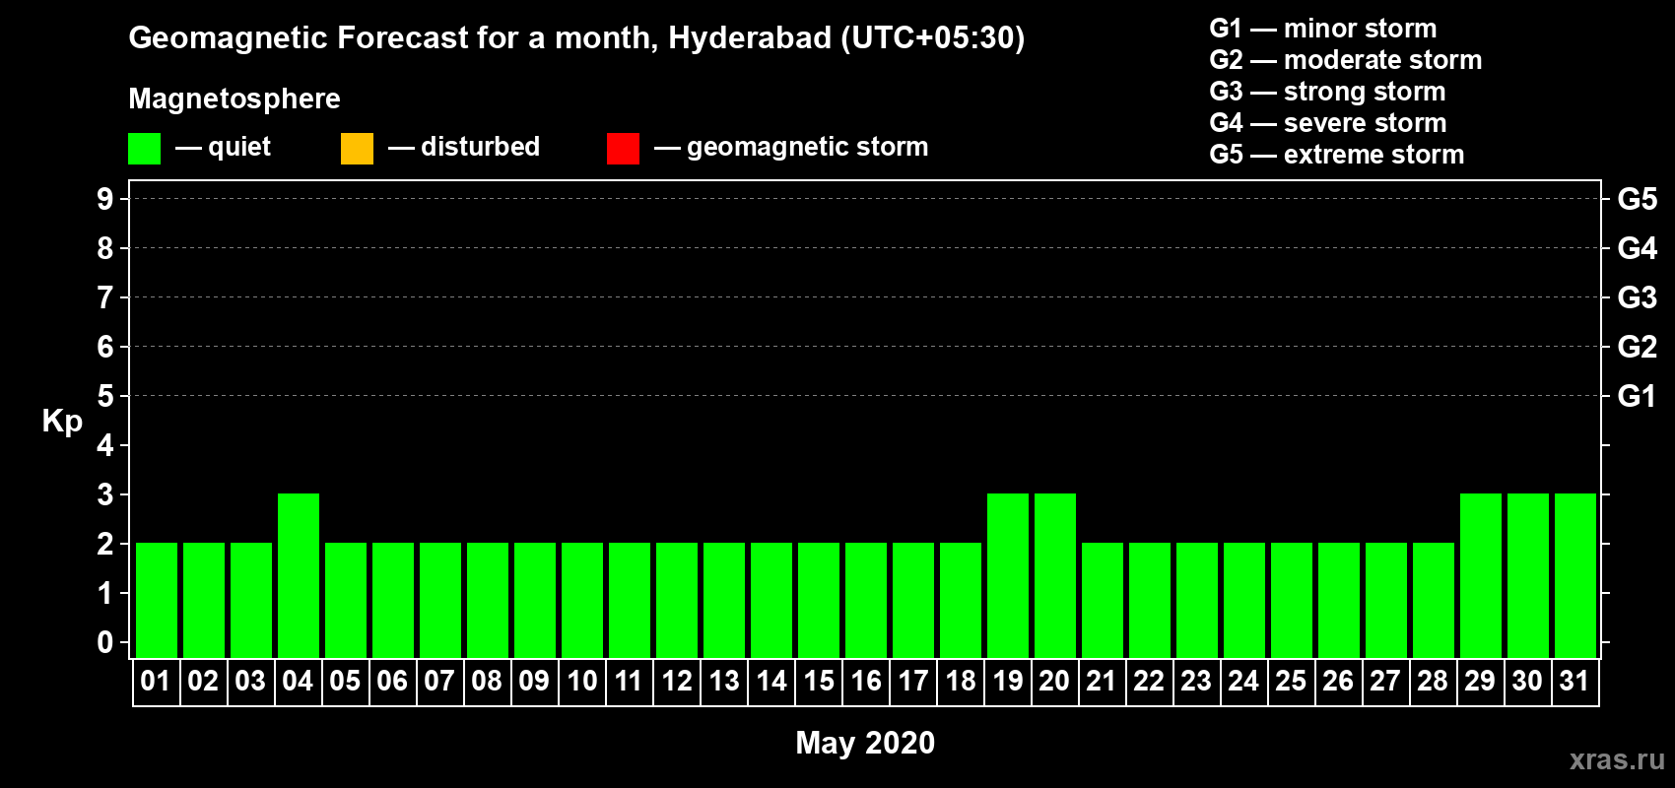
Task: Click date label 10 on the axis
Action: point(581,681)
